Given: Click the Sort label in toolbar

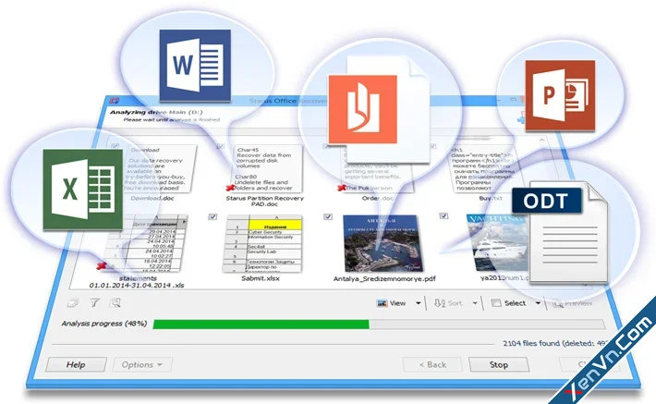Looking at the screenshot, I should pyautogui.click(x=455, y=303).
